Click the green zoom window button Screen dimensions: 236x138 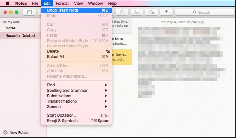tap(17, 12)
